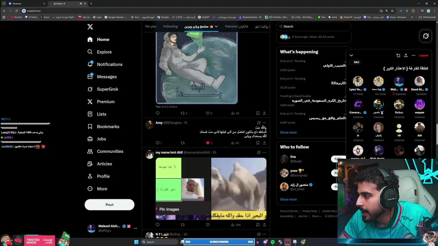Expand the More menu in sidebar
Screen dimensions: 438x246
tap(97, 189)
